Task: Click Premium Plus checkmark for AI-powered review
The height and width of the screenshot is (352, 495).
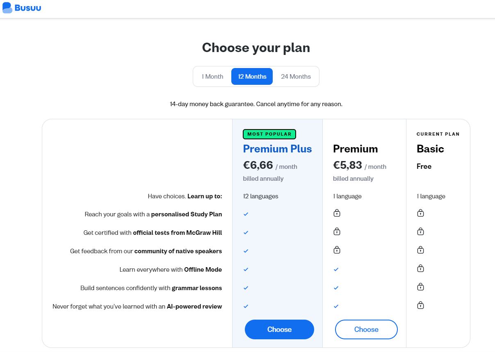Action: click(x=246, y=307)
